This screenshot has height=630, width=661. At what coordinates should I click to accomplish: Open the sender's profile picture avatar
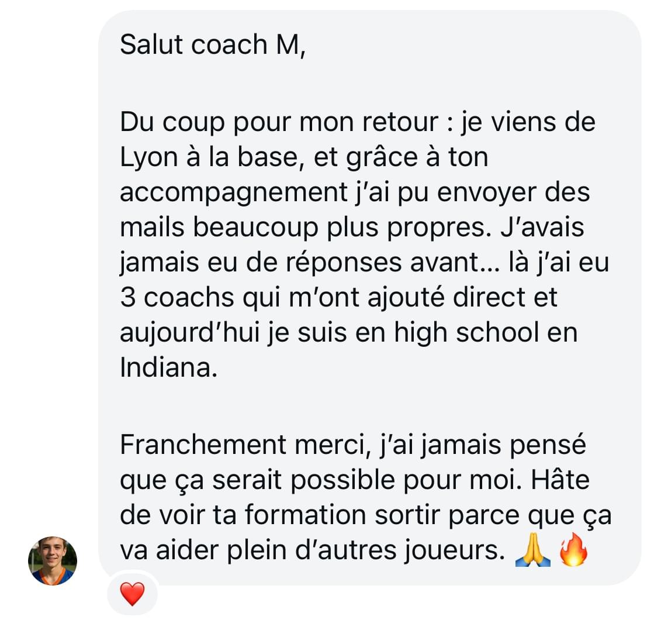click(53, 561)
